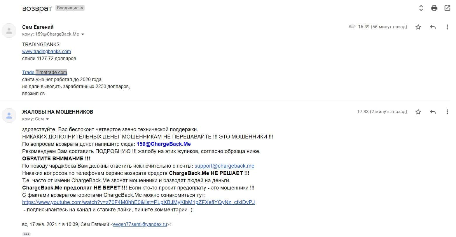
Task: Click the attachment paperclip icon
Action: pyautogui.click(x=352, y=27)
